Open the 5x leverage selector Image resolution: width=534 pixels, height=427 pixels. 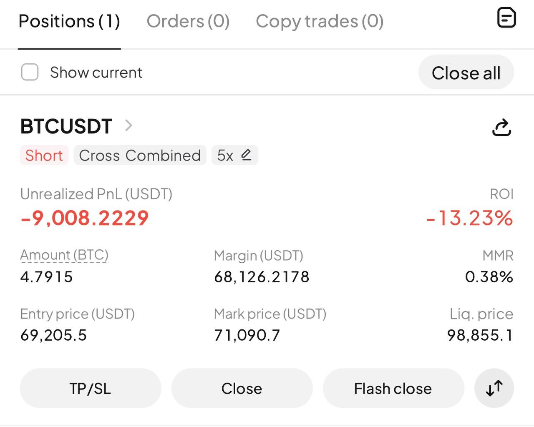[x=225, y=156]
